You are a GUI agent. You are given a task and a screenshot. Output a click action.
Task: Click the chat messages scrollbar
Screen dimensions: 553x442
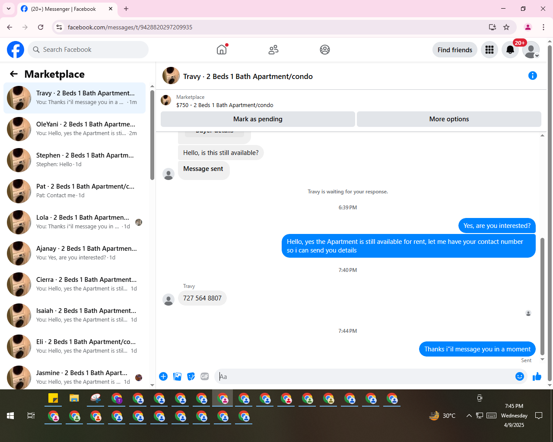(x=543, y=296)
